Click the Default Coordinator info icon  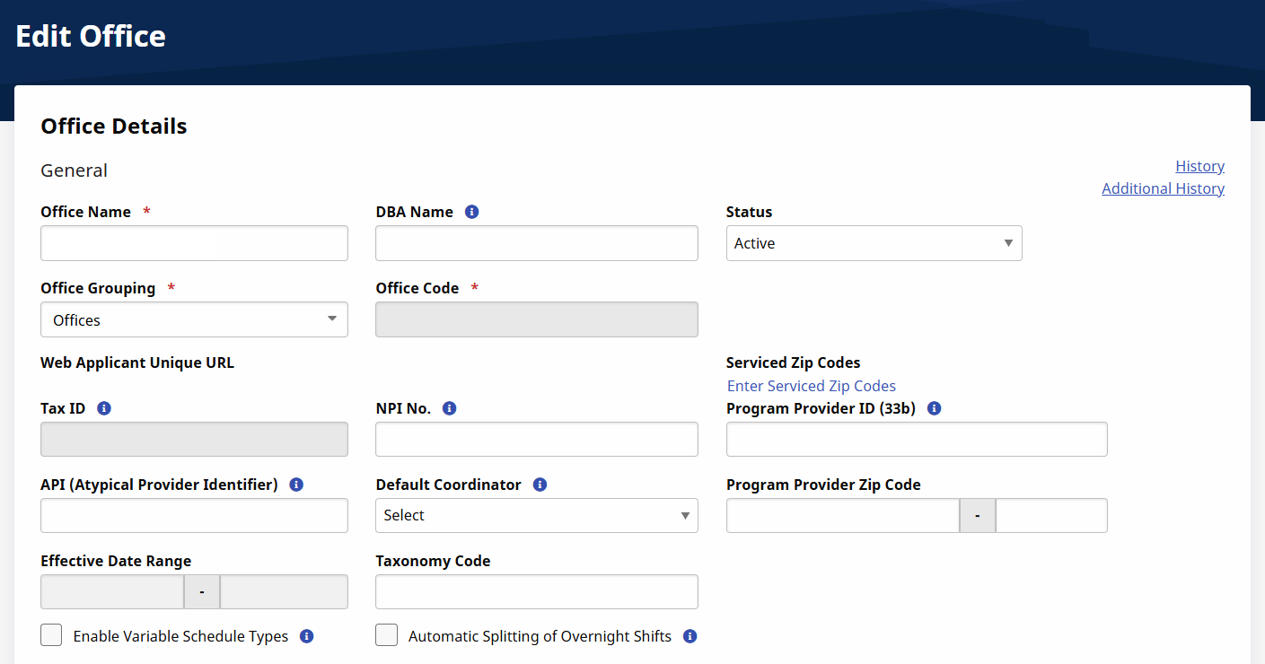[540, 485]
